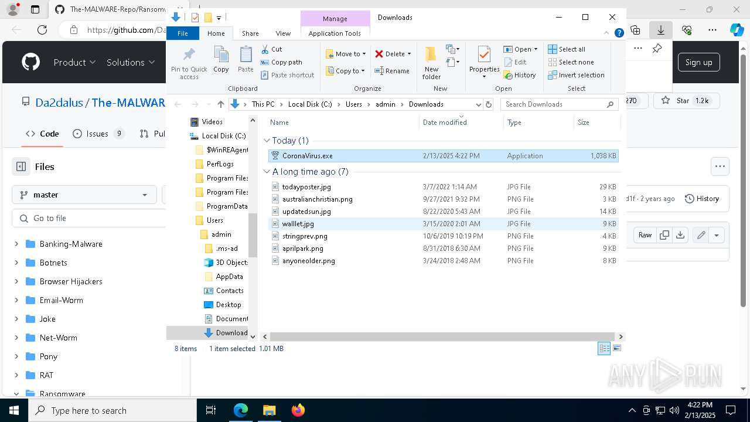Open Copy to dropdown

(x=345, y=71)
